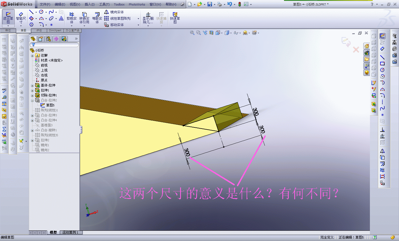Screen dimensions: 399x241
Task: Select the Spline tool in the ribbon
Action: coord(51,12)
